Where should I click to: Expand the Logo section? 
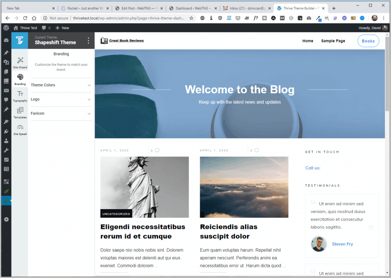pos(61,99)
